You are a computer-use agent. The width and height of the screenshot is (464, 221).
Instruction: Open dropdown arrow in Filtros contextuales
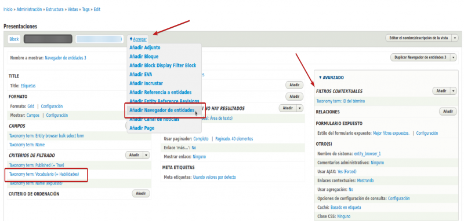point(454,91)
